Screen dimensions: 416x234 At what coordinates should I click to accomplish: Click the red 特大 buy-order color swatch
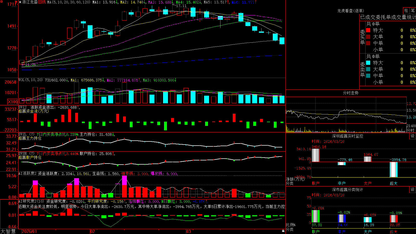[368, 30]
